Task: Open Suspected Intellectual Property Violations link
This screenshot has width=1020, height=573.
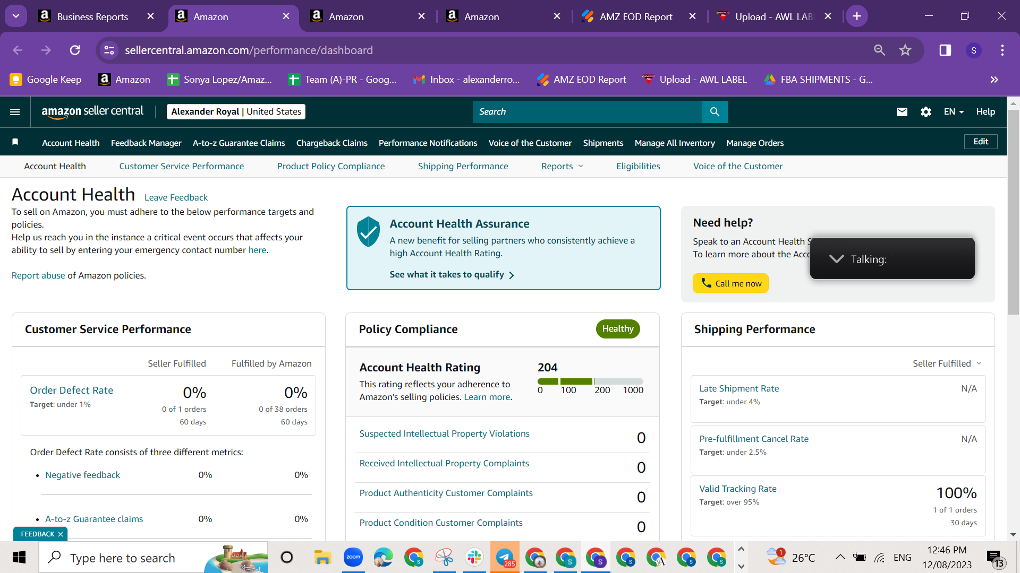Action: (444, 433)
